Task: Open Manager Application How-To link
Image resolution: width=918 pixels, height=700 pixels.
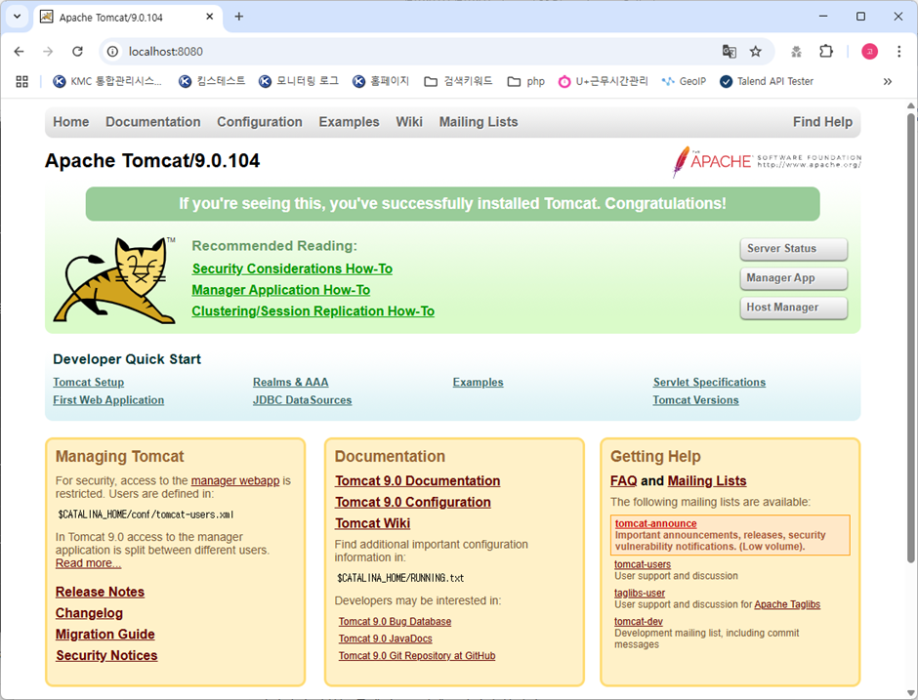Action: [x=281, y=290]
